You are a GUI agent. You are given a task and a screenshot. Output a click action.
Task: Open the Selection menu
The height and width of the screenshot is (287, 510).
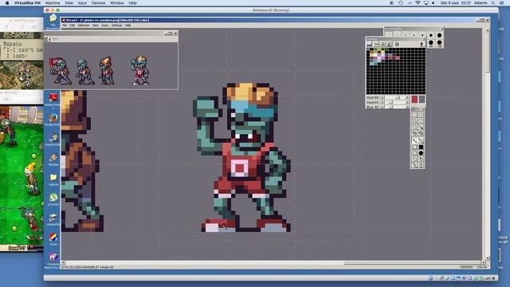coord(84,25)
